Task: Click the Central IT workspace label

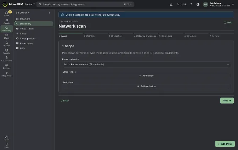Action: pyautogui.click(x=30, y=4)
